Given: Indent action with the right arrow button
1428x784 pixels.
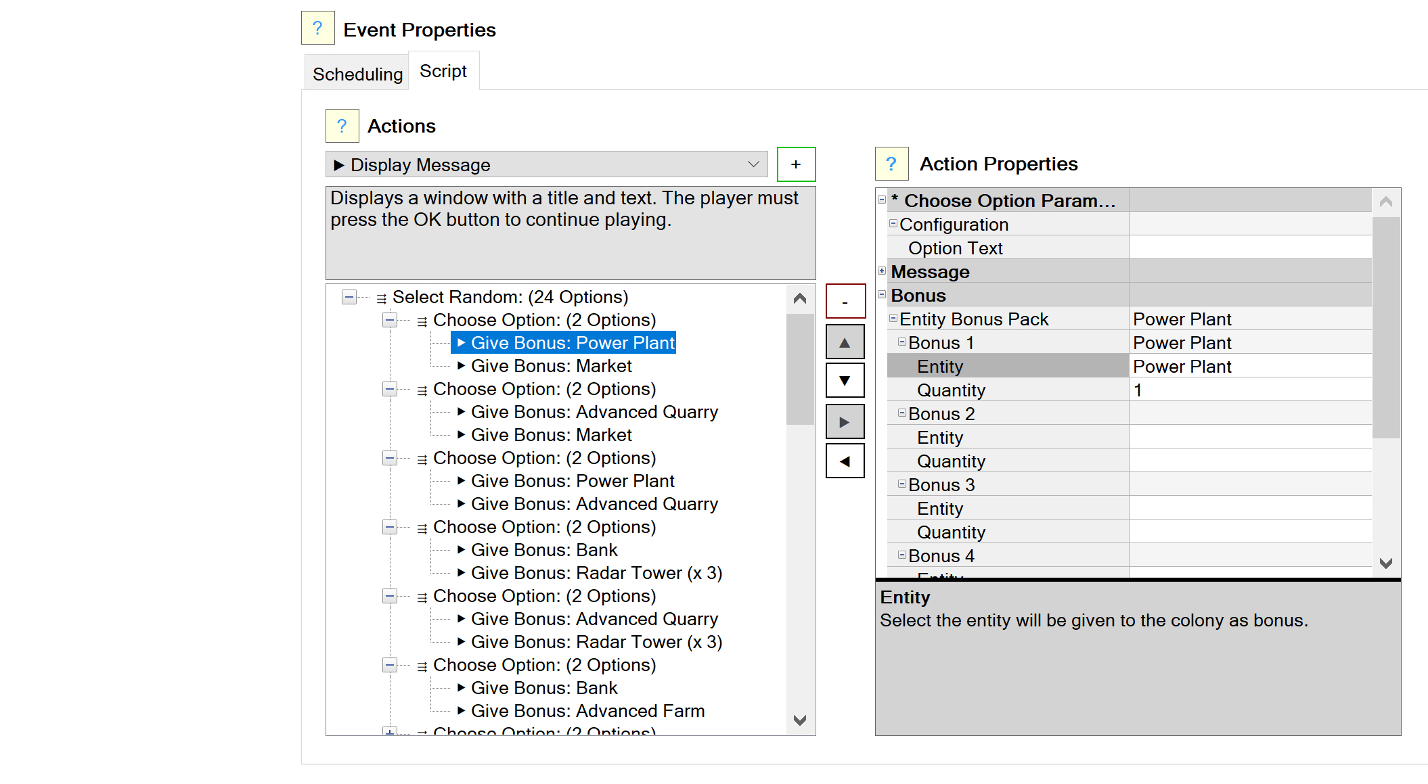Looking at the screenshot, I should click(845, 422).
